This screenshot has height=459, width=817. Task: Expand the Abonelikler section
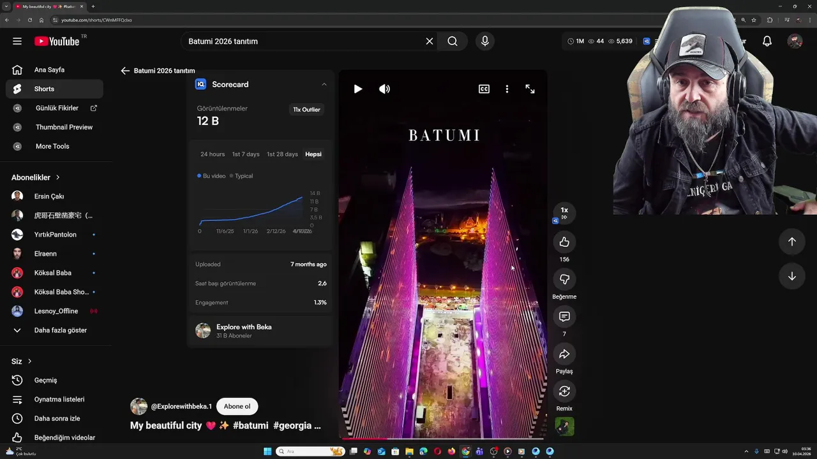pyautogui.click(x=36, y=177)
